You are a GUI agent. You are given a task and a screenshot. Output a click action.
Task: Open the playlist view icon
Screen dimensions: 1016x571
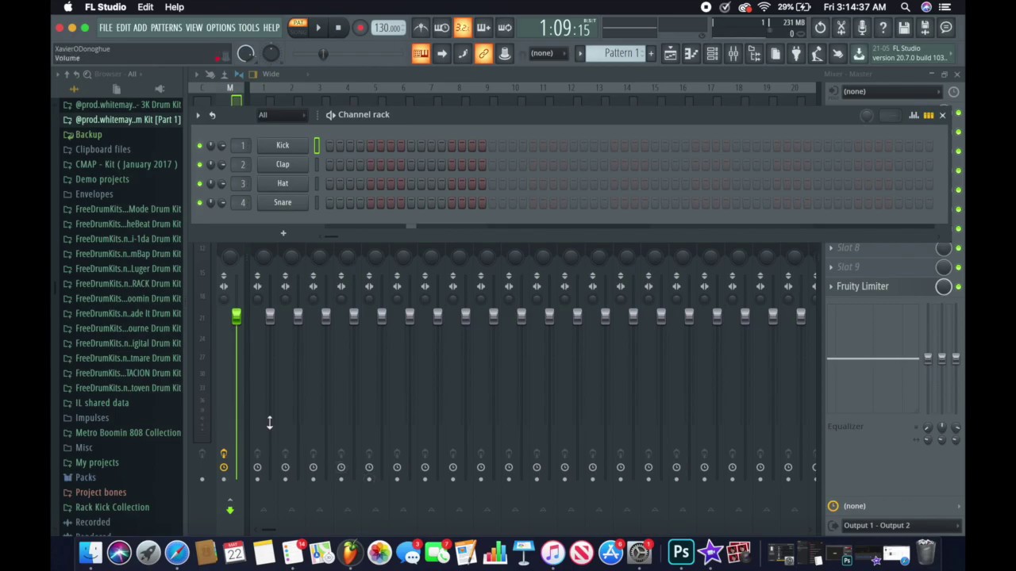(x=671, y=54)
